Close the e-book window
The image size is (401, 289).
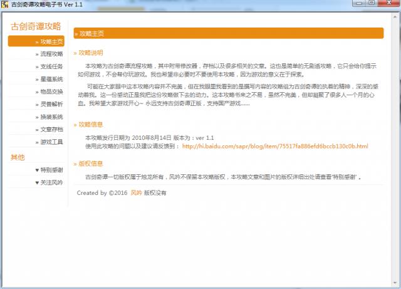click(x=389, y=3)
